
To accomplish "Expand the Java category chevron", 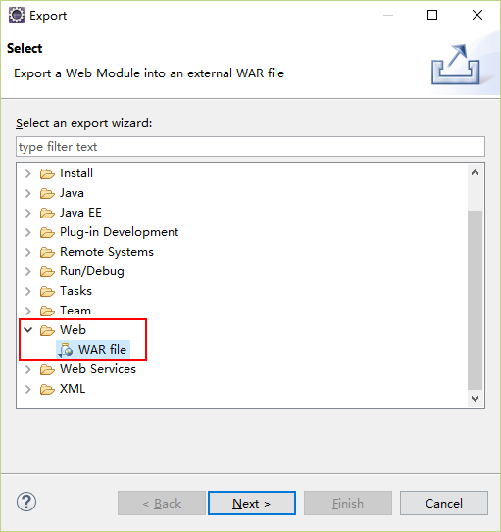I will click(28, 193).
